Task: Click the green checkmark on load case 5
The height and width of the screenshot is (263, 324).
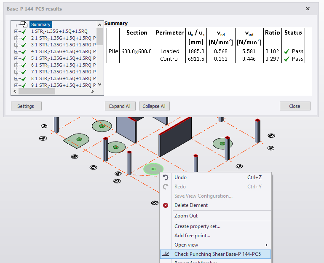Action: pos(24,58)
